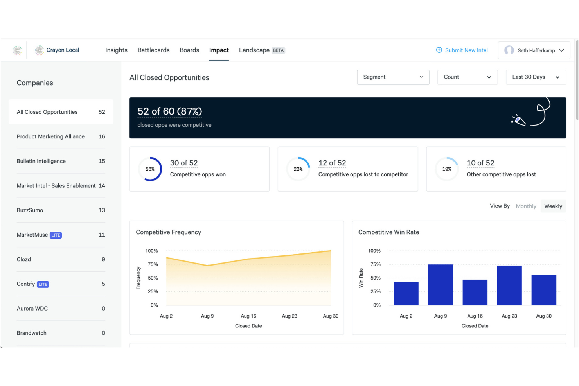This screenshot has width=579, height=386.
Task: Click the count 16 beside Product Marketing Alliance
Action: coord(102,136)
